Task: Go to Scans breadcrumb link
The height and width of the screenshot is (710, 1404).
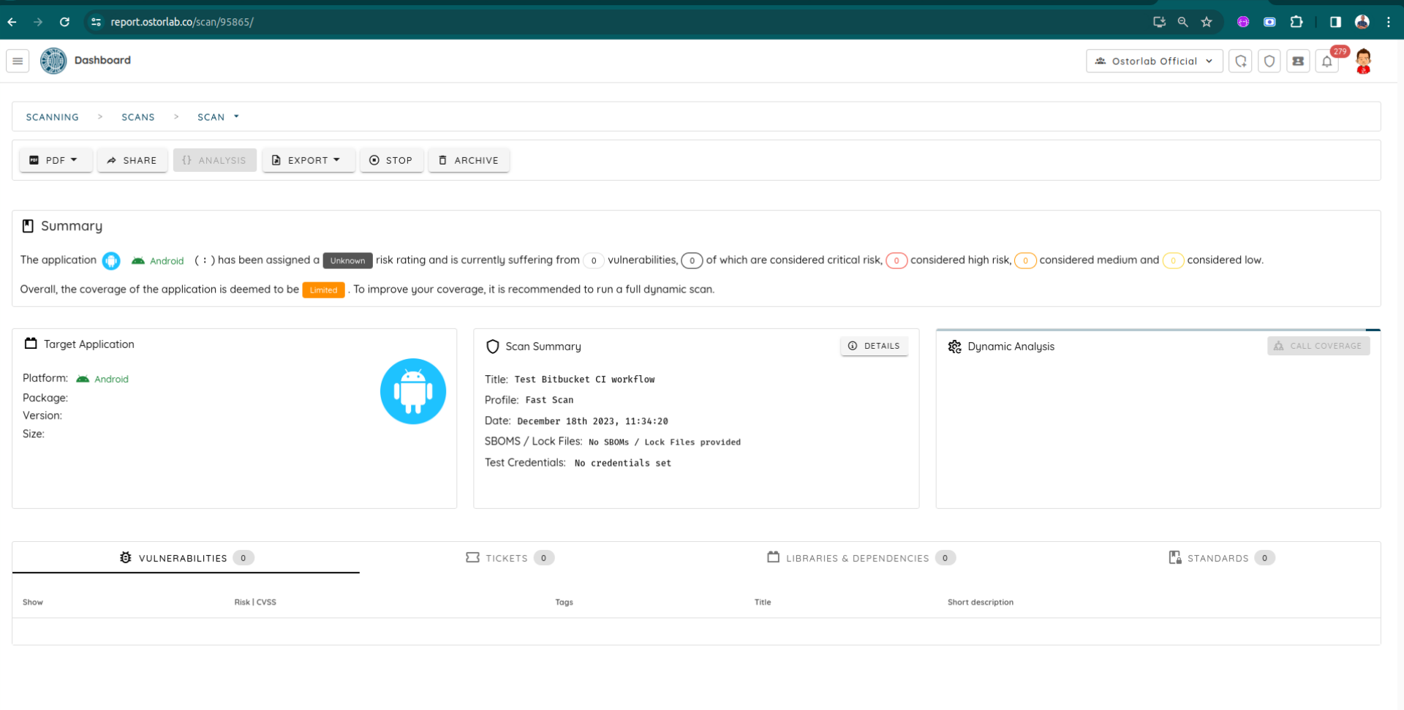Action: click(138, 117)
